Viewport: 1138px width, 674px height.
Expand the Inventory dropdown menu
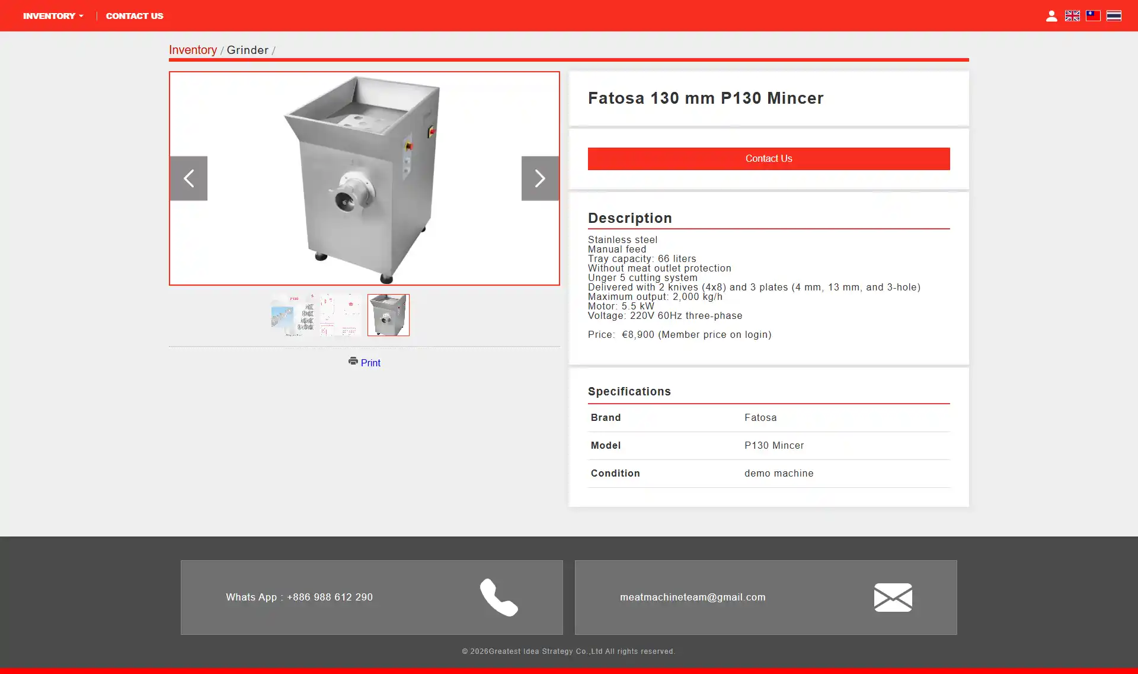(53, 16)
